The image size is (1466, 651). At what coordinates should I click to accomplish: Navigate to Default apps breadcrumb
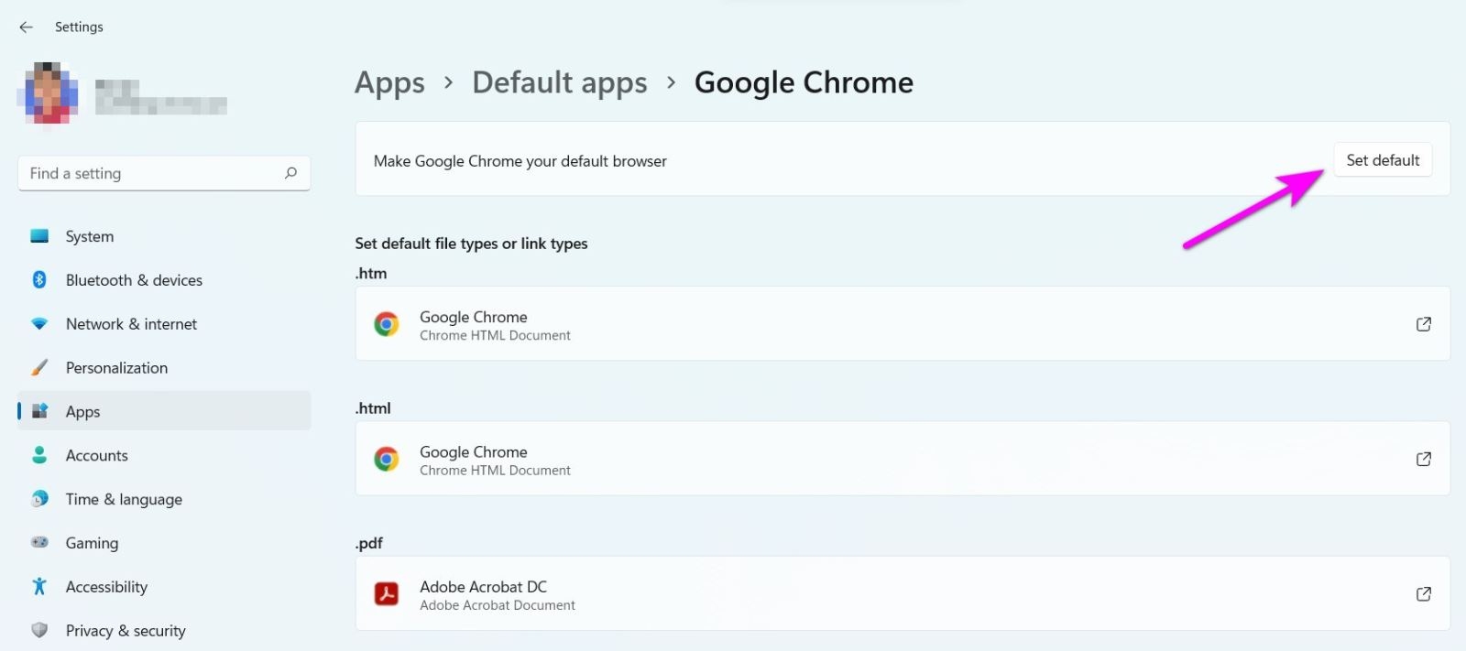click(559, 82)
